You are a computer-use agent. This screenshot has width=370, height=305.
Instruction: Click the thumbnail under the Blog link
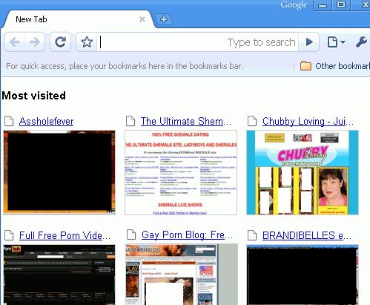[182, 275]
